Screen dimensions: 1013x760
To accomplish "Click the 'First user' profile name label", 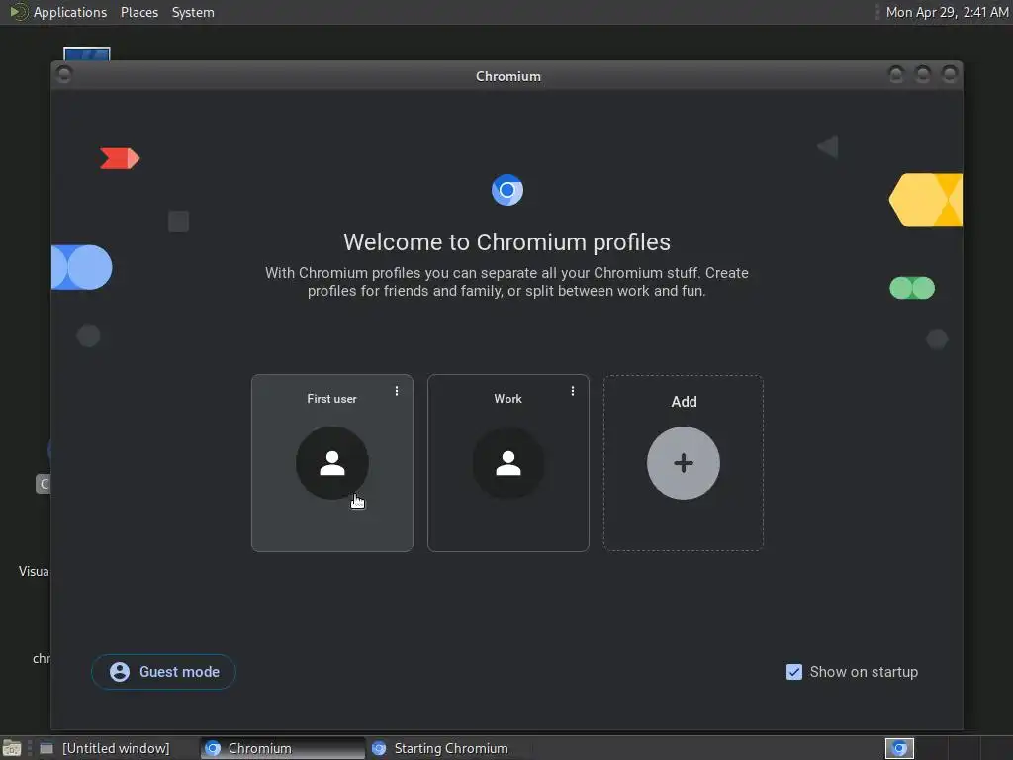I will coord(331,399).
